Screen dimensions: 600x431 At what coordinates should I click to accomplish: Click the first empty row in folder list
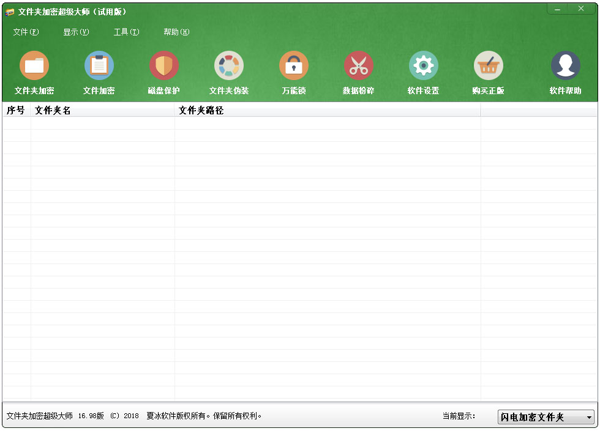[245, 123]
